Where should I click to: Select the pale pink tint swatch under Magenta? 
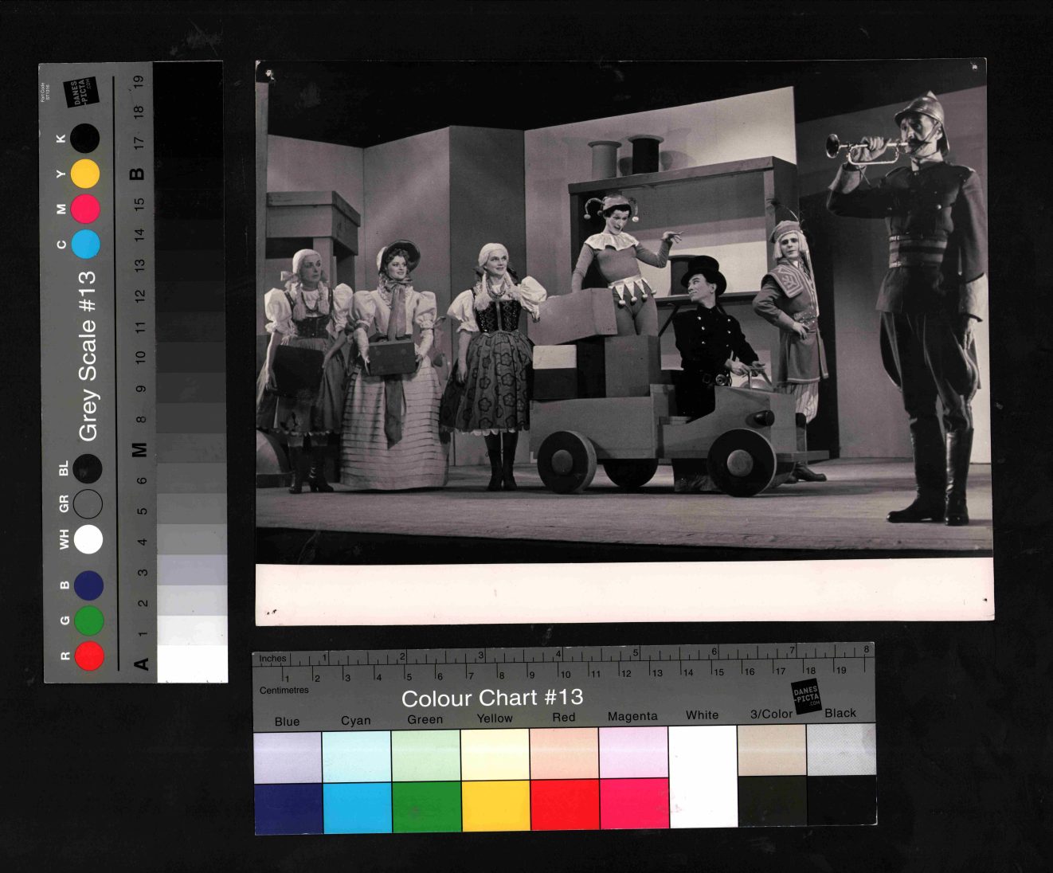[x=633, y=753]
